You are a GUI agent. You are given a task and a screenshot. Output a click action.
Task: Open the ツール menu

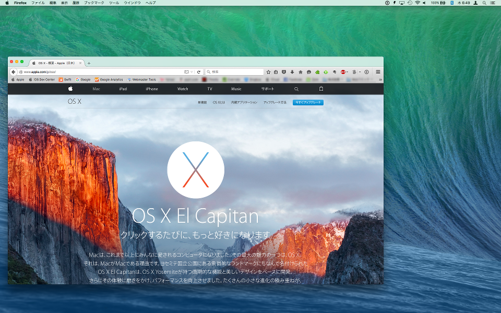(114, 3)
